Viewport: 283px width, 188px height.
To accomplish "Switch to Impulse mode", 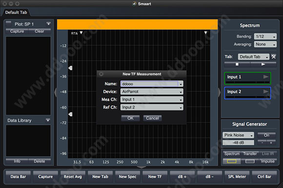I will (x=268, y=161).
